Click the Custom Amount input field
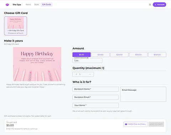 (87, 60)
